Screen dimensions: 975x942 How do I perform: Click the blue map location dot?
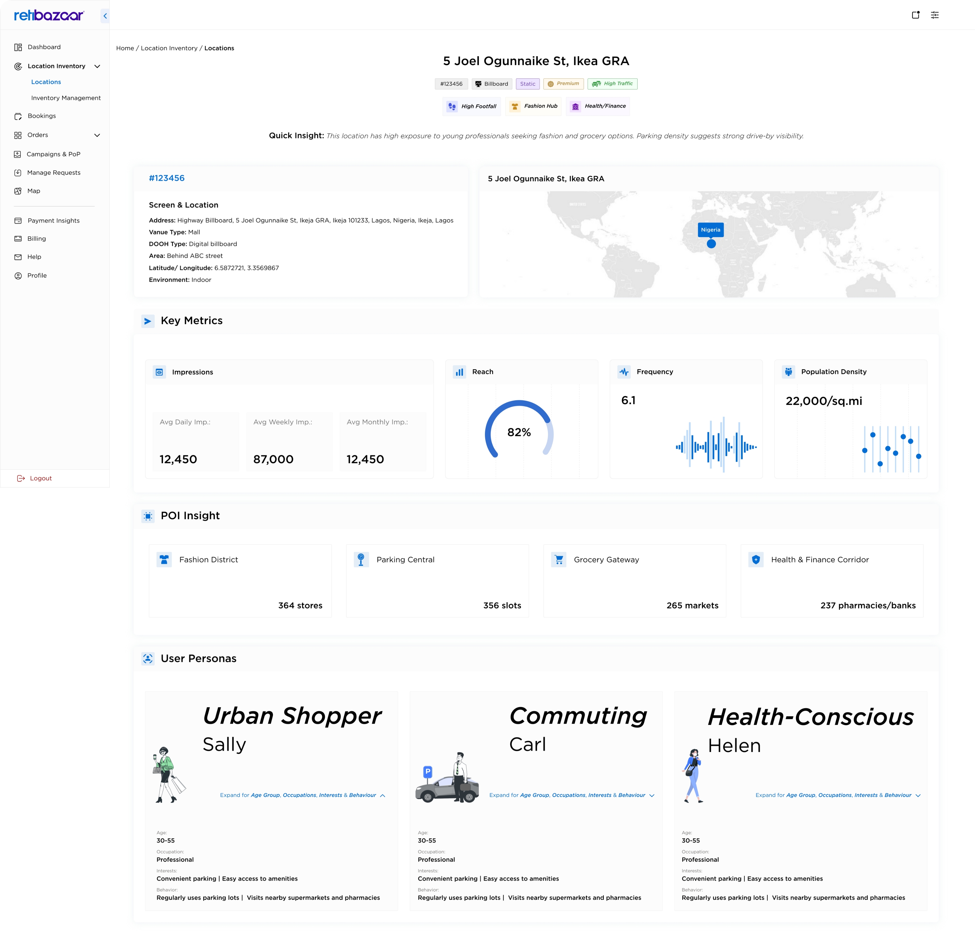[x=711, y=244]
